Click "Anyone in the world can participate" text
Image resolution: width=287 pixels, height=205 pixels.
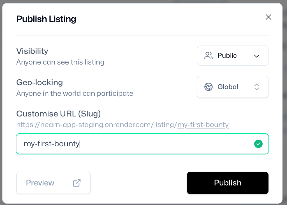click(x=75, y=93)
